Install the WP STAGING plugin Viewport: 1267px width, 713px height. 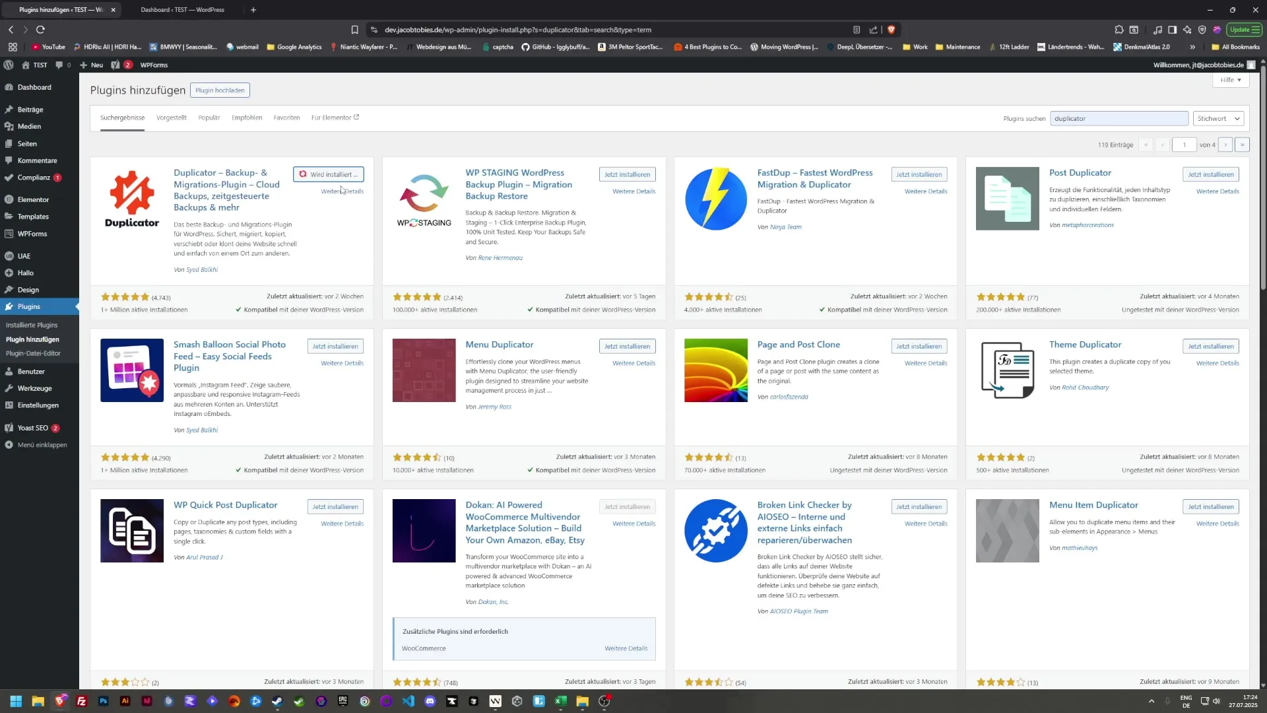627,174
